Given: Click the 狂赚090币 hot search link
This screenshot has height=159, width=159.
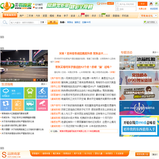Looking at the screenshot, I should pyautogui.click(x=87, y=23).
